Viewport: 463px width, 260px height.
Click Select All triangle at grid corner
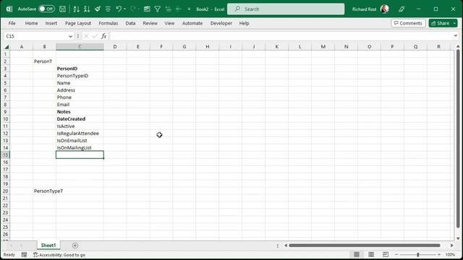(7, 47)
